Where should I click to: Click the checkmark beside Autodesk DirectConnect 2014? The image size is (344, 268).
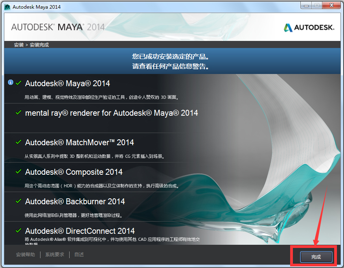[x=18, y=231]
